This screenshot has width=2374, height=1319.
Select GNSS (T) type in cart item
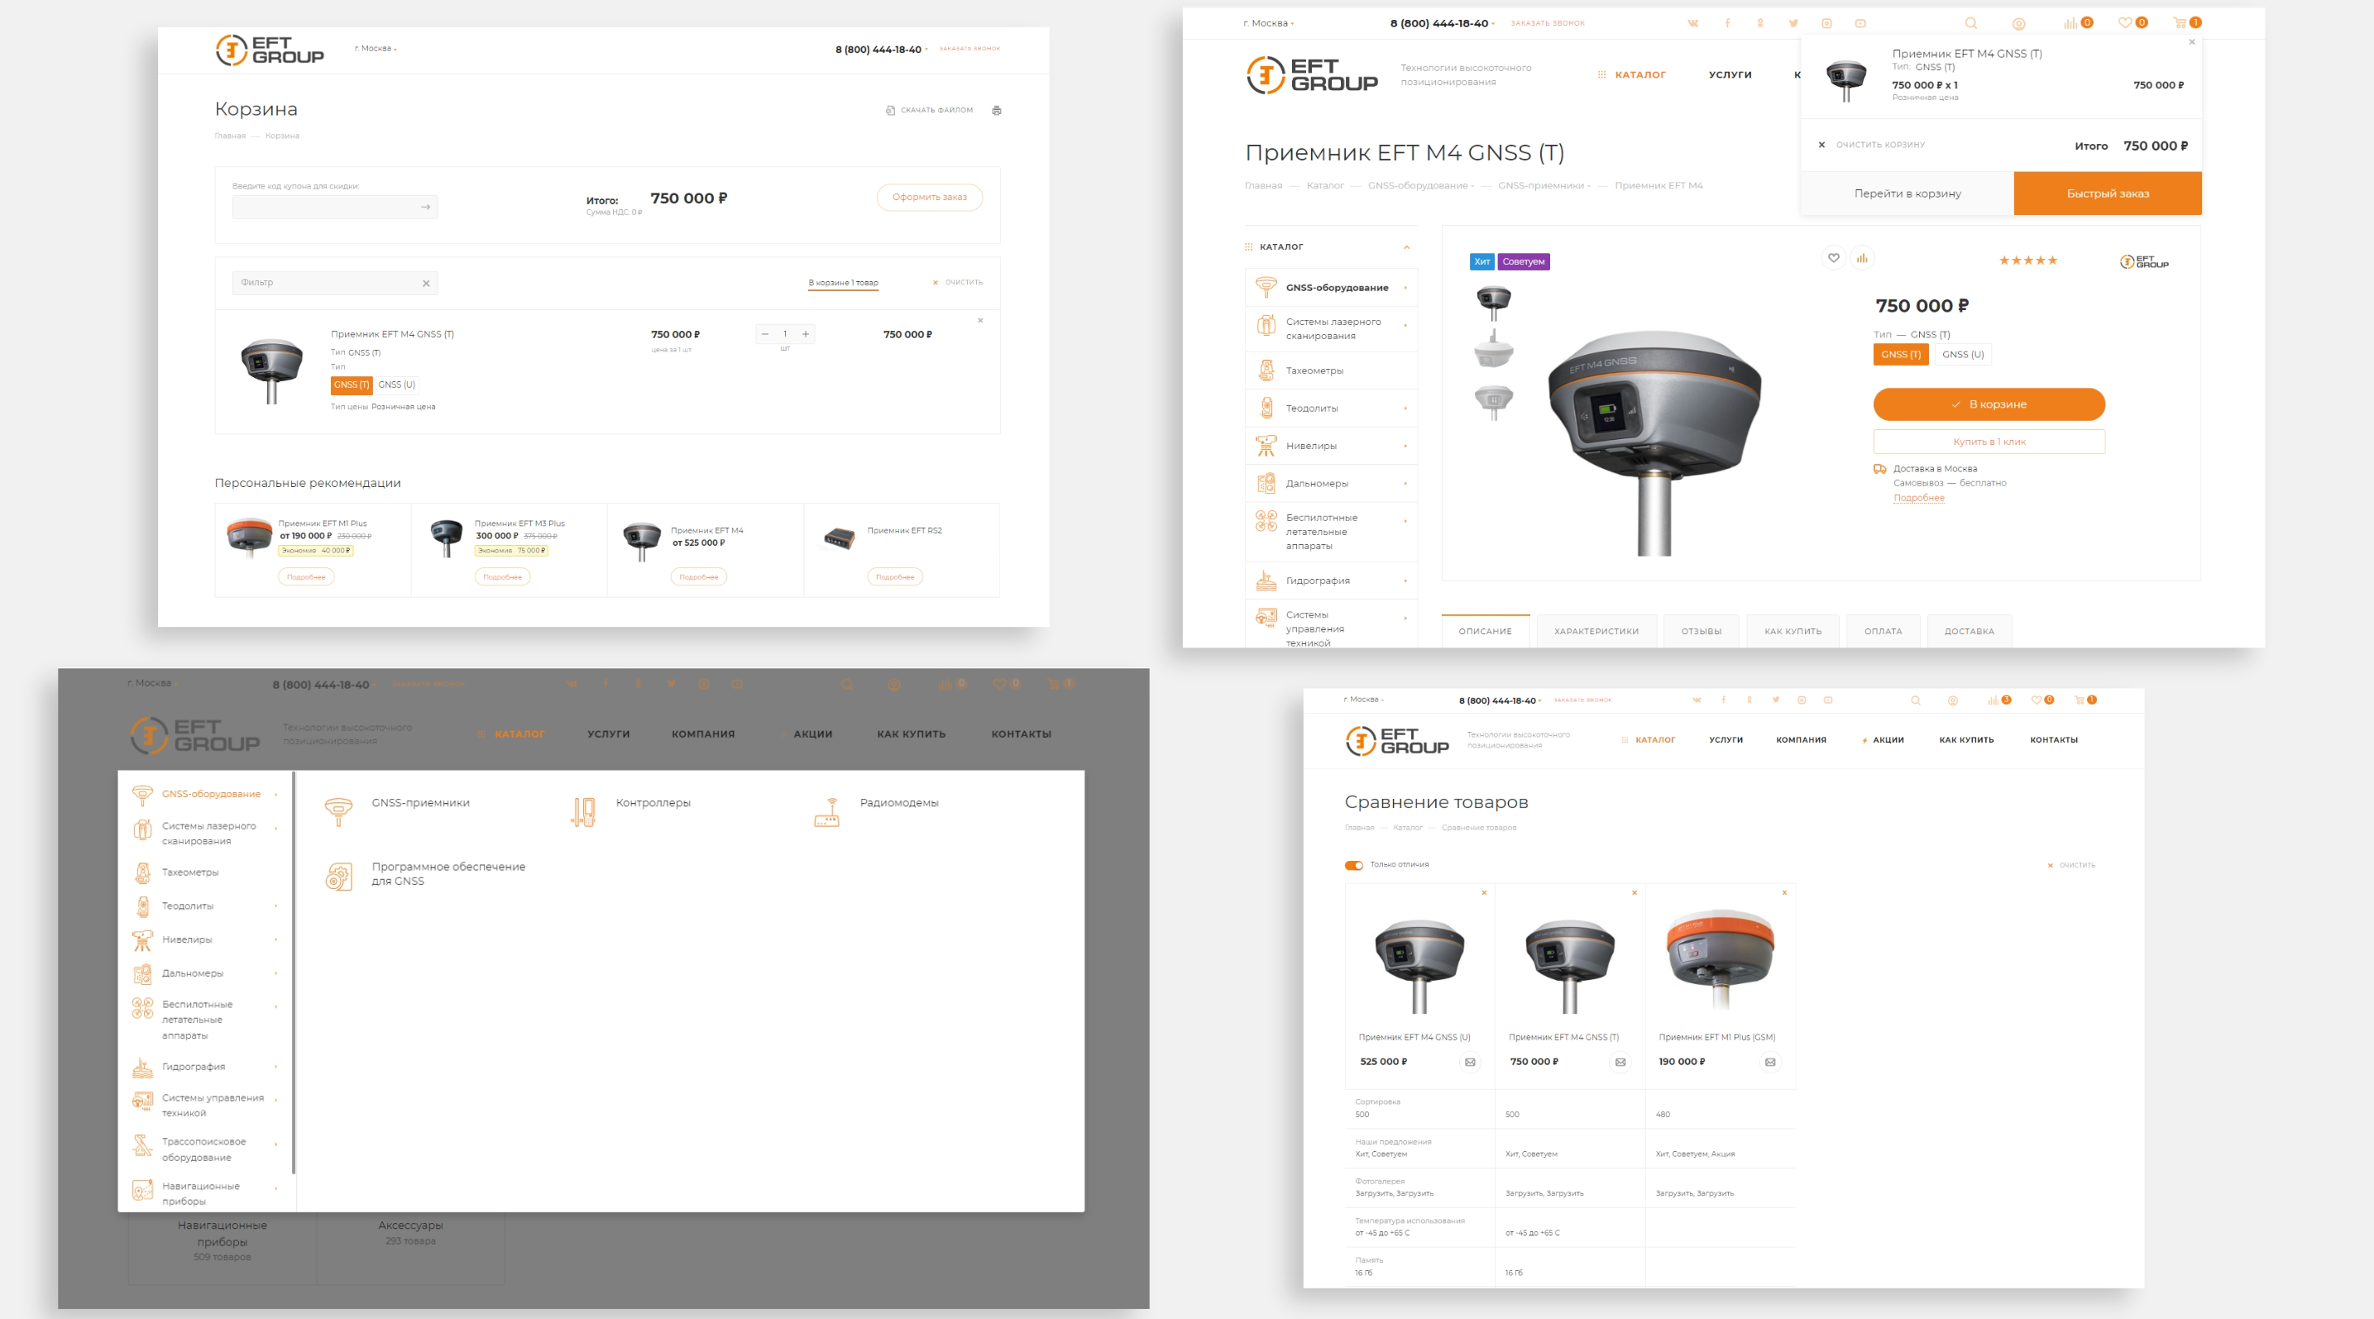[x=351, y=385]
